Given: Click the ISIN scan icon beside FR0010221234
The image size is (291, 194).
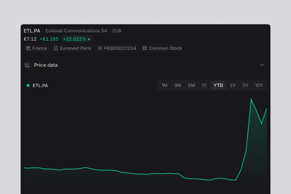Looking at the screenshot, I should coord(100,48).
